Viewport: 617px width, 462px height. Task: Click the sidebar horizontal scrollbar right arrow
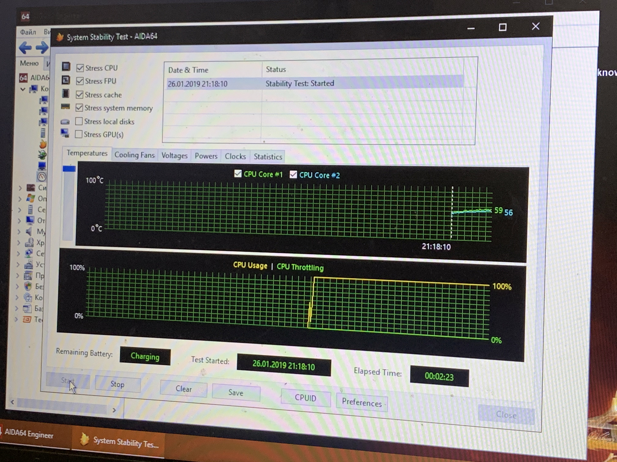[x=114, y=410]
